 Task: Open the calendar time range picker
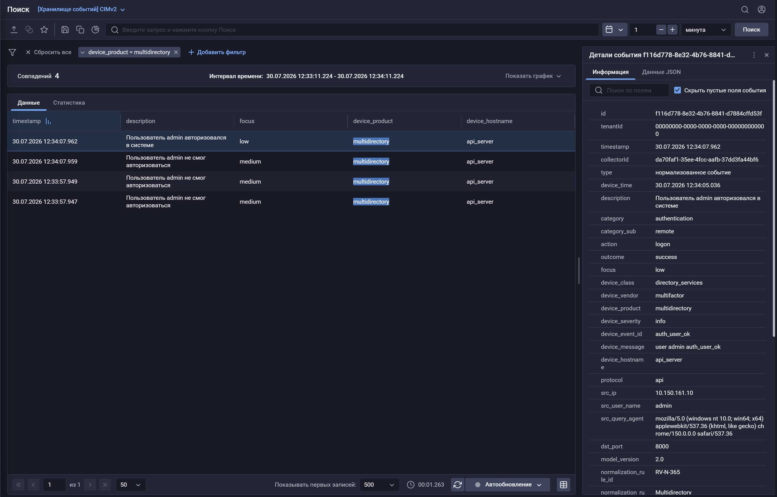tap(614, 30)
